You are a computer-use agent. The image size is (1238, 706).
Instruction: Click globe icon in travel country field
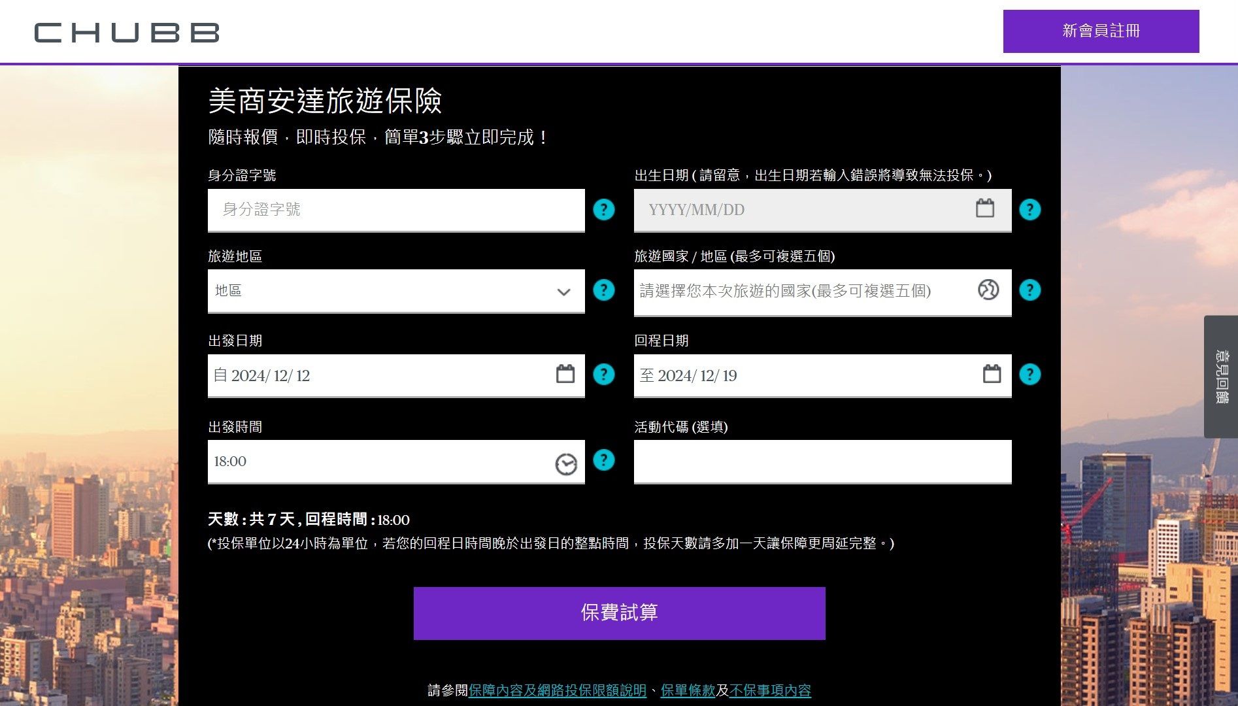point(988,290)
